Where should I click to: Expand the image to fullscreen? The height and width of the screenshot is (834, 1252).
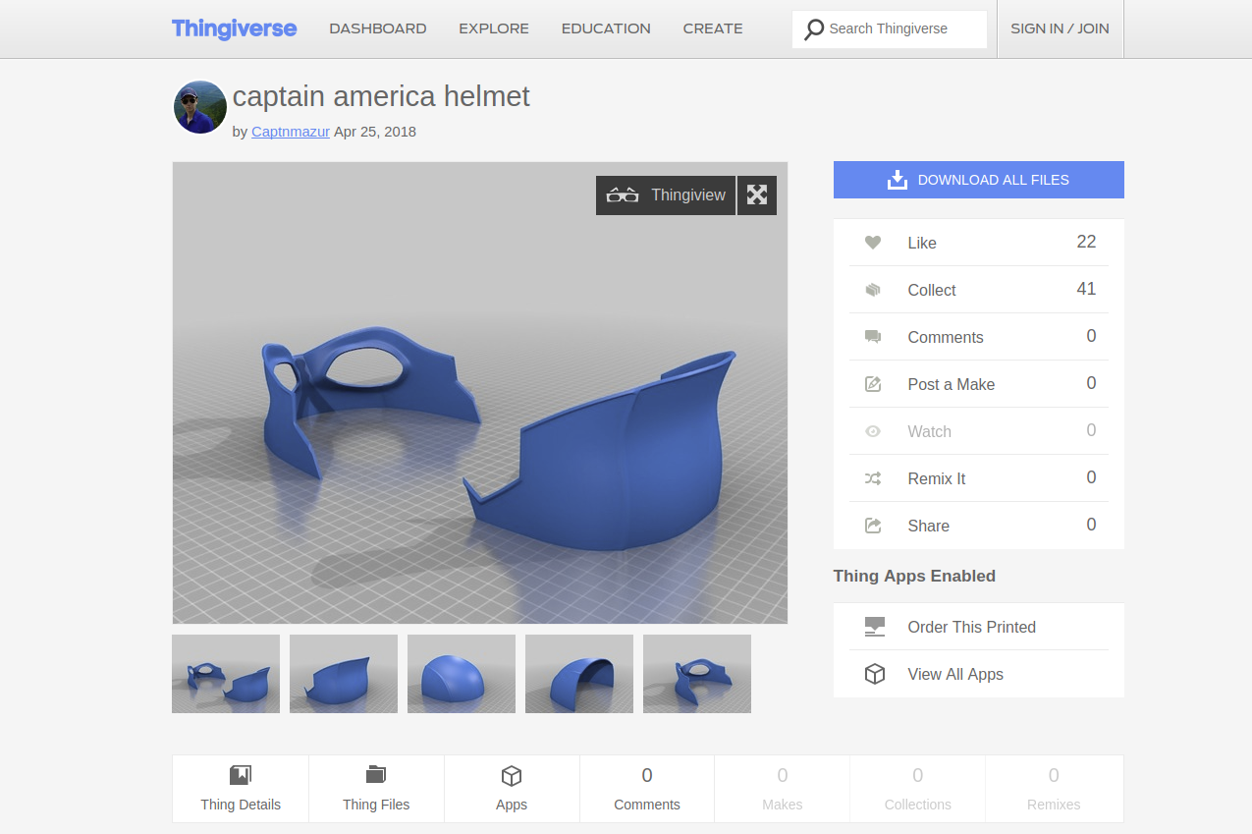point(757,195)
